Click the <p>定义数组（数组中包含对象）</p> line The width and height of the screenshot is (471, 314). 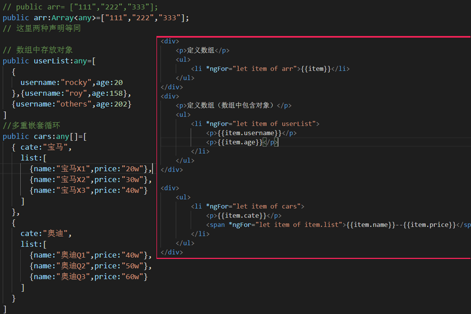click(x=233, y=105)
